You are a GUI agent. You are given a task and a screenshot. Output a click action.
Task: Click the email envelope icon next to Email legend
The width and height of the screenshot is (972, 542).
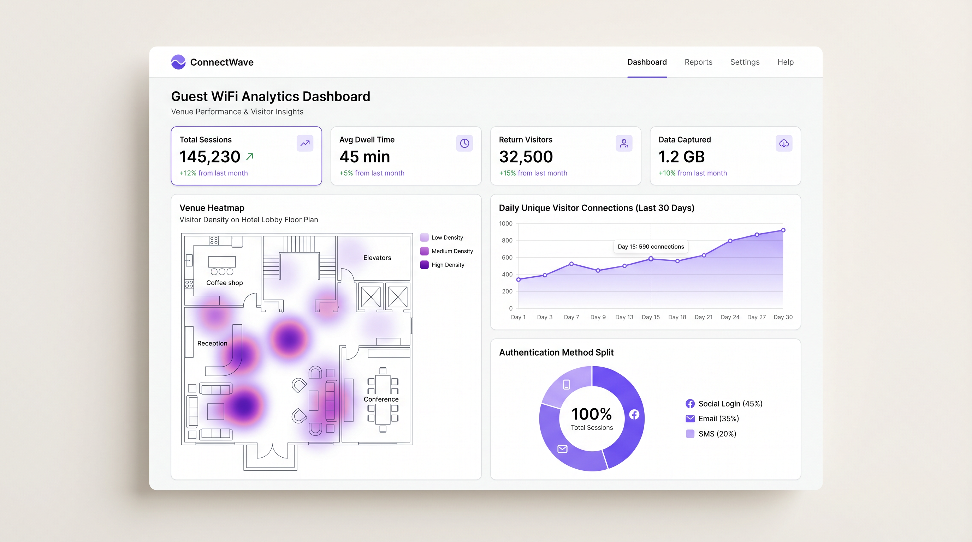pos(690,418)
